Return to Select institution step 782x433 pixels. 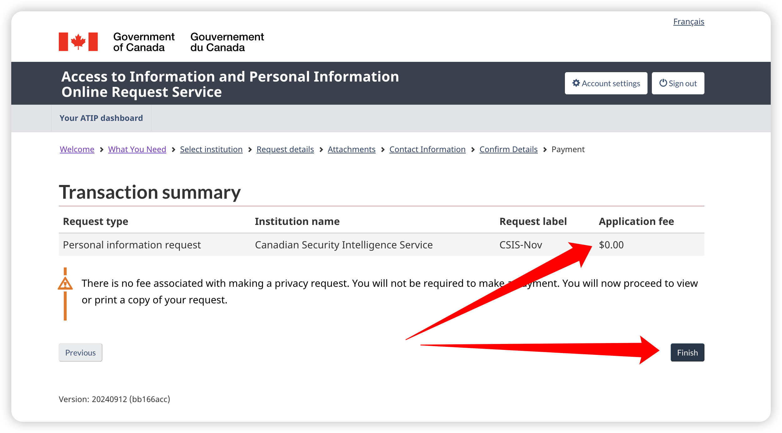pos(211,149)
